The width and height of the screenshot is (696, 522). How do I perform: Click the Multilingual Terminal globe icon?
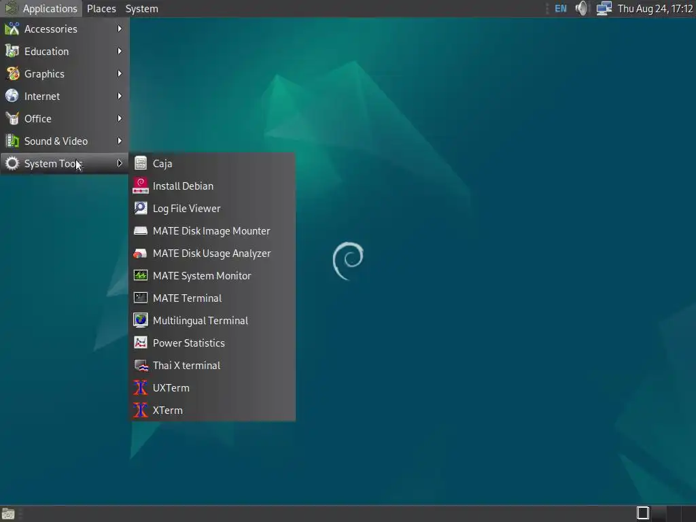141,321
